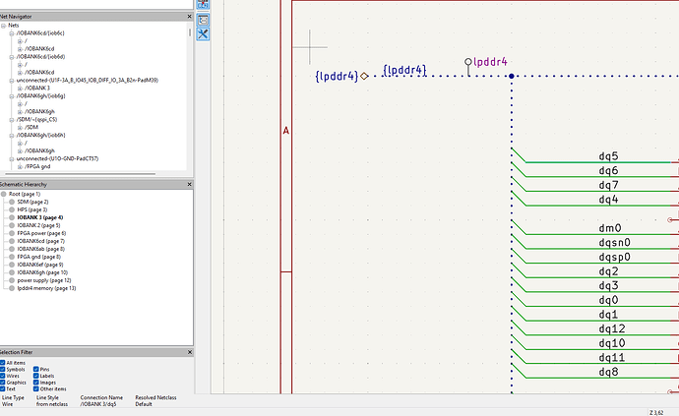Toggle the Images checkbox
The image size is (679, 416).
(36, 383)
